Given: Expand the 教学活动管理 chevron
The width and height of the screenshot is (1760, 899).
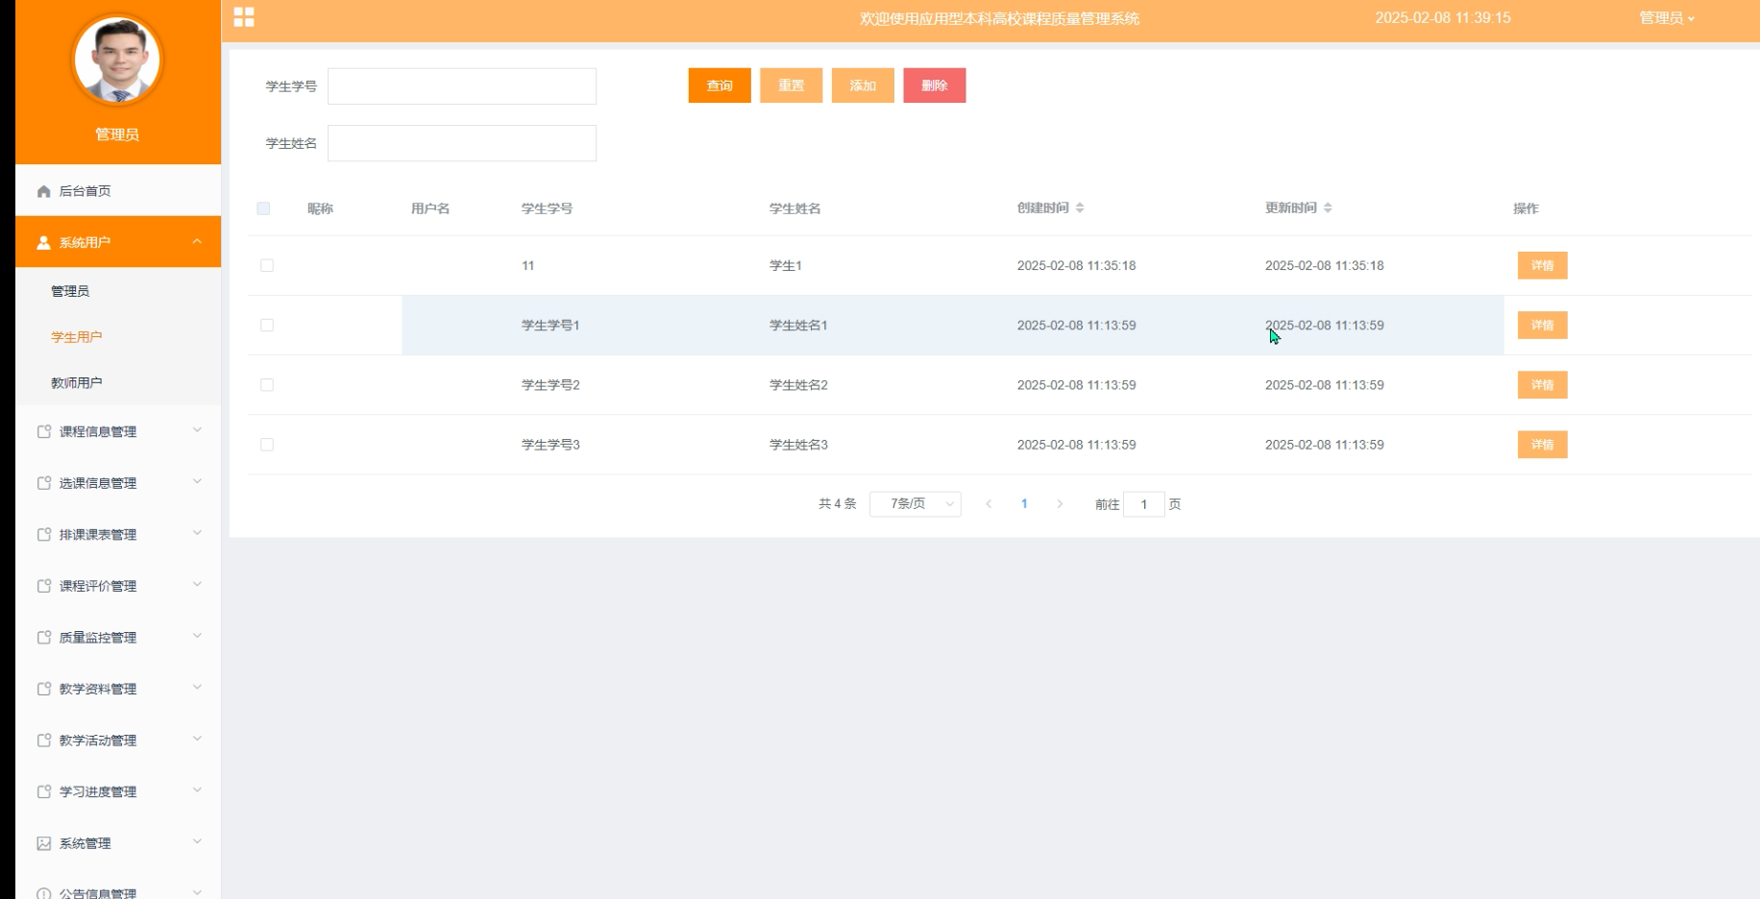Looking at the screenshot, I should [x=197, y=740].
